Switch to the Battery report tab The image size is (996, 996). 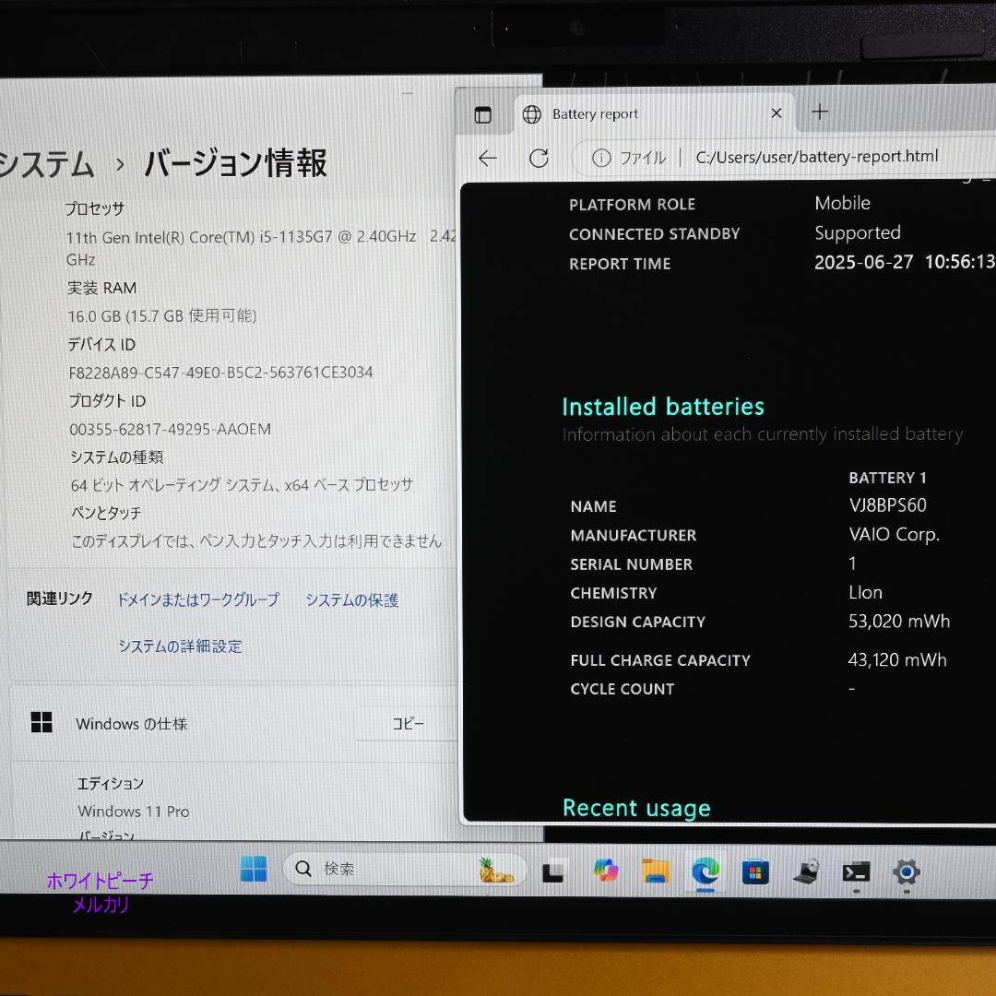pos(595,113)
